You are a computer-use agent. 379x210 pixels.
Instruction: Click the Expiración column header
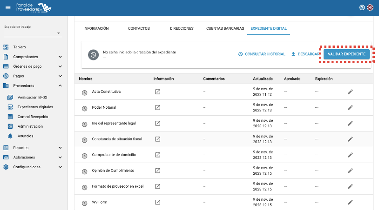point(324,79)
